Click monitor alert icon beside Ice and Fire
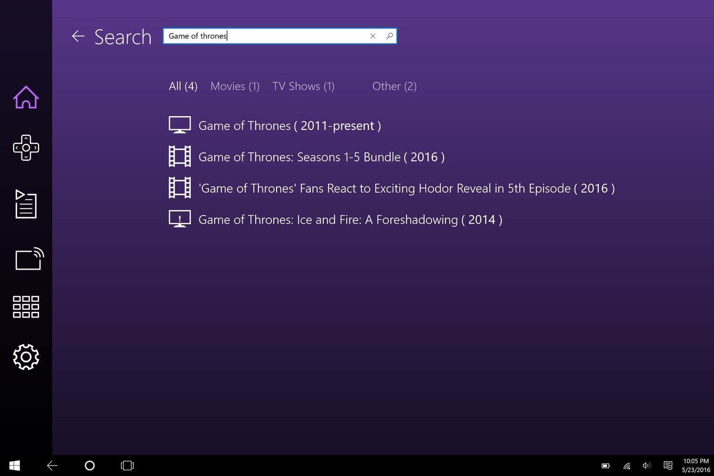The height and width of the screenshot is (476, 714). [x=180, y=219]
